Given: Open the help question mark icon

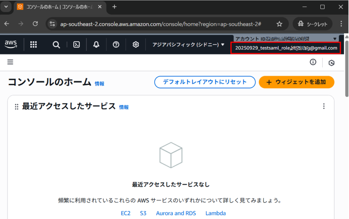Looking at the screenshot, I should click(x=116, y=45).
